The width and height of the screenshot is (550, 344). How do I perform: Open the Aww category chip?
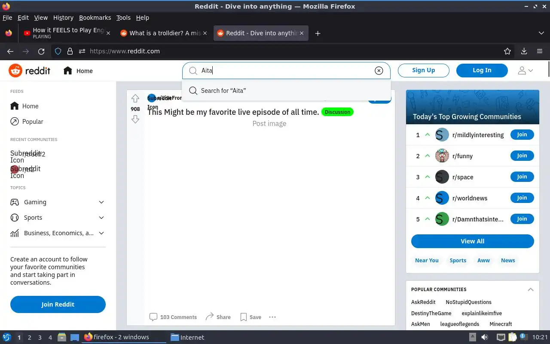(483, 260)
